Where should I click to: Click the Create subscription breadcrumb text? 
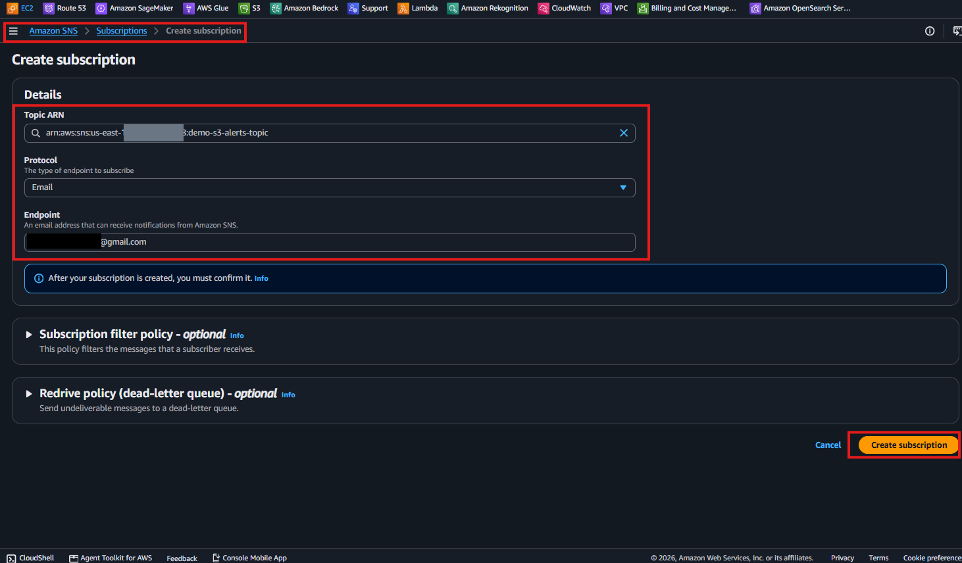(203, 31)
